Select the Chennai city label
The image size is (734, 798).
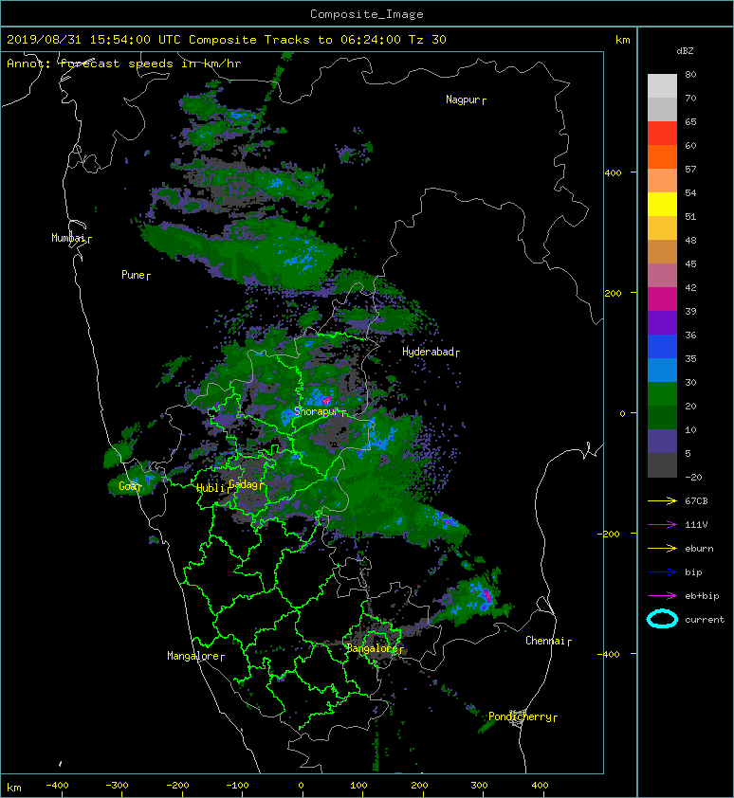click(545, 641)
